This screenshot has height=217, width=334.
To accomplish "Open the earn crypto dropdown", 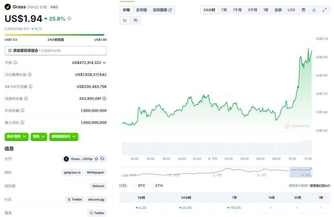I will pyautogui.click(x=64, y=136).
